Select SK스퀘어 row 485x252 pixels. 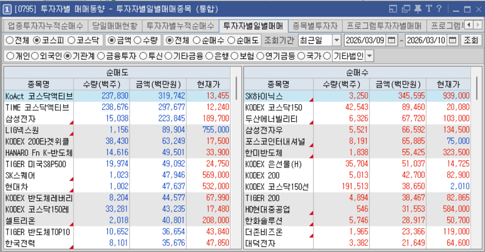click(117, 176)
